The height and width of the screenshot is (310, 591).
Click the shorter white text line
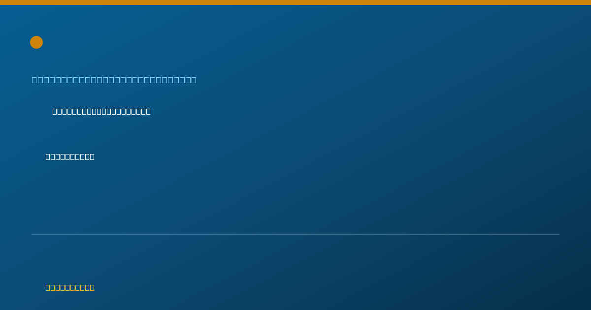(70, 156)
